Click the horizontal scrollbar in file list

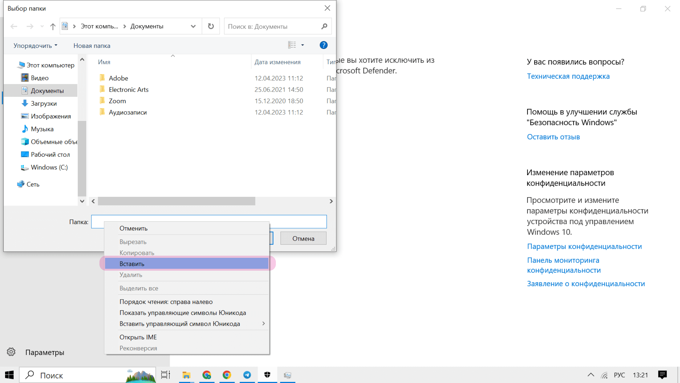coord(176,201)
